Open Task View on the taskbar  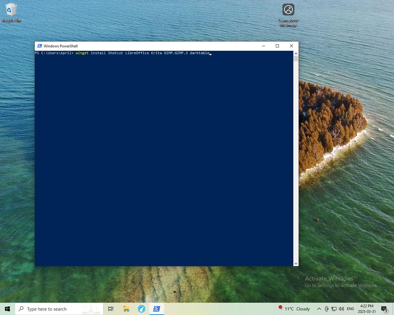[111, 309]
